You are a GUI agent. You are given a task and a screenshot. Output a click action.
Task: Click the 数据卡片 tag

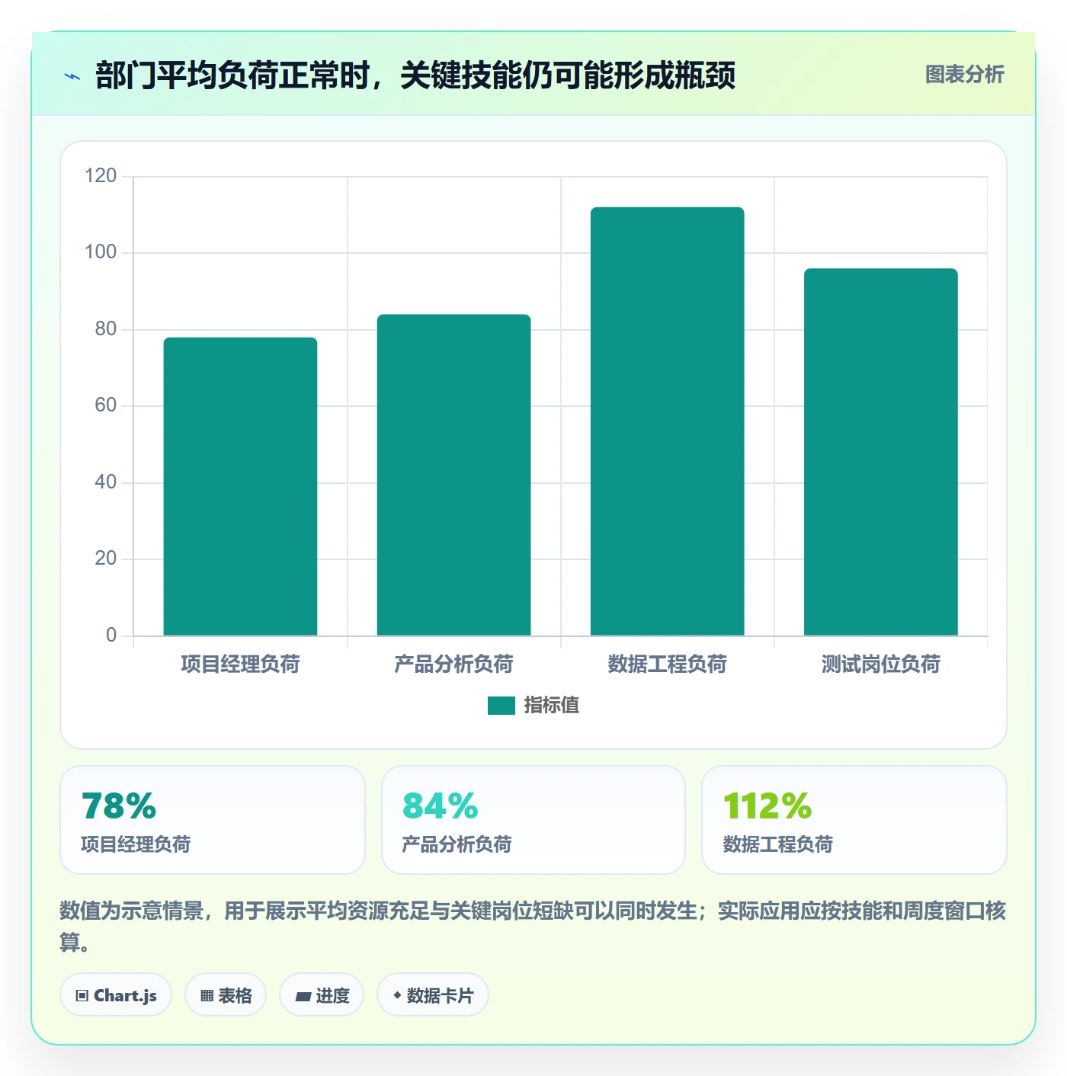click(433, 995)
